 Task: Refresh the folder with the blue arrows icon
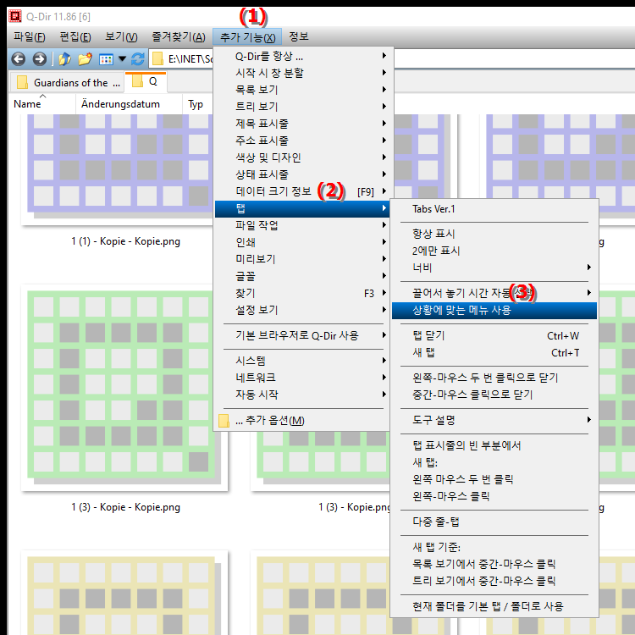pyautogui.click(x=138, y=59)
